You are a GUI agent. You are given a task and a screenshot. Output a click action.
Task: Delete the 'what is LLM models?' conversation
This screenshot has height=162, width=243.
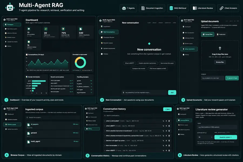pyautogui.click(x=169, y=121)
